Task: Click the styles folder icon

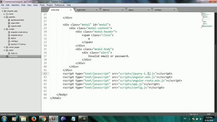Action: 7,50
